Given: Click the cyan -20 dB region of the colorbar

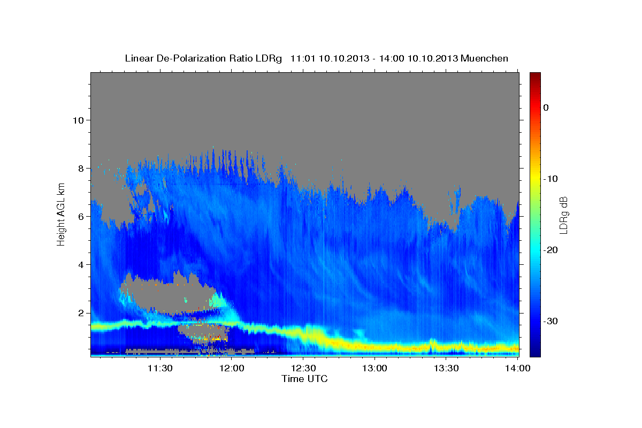Looking at the screenshot, I should [535, 250].
